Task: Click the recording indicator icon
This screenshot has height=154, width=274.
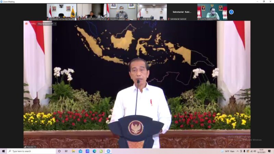Action: [x=27, y=24]
